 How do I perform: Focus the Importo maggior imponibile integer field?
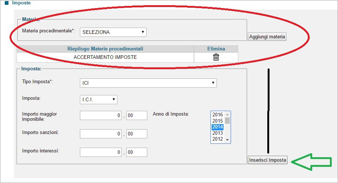point(101,116)
